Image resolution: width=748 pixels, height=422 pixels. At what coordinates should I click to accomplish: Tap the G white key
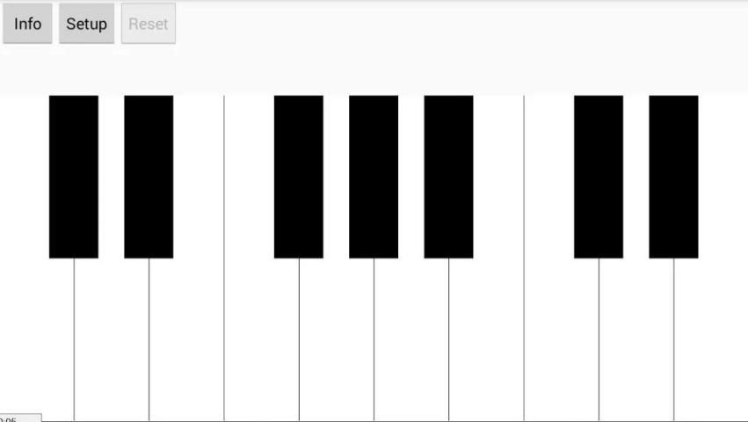click(x=337, y=339)
